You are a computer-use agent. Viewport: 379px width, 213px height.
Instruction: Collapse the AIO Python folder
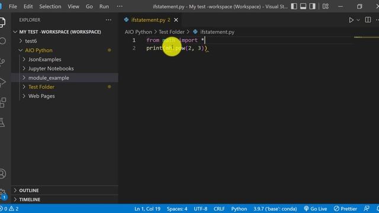click(65, 50)
